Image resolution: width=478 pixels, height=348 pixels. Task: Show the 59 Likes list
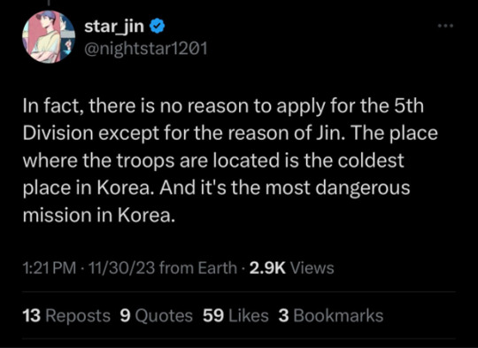pos(236,315)
